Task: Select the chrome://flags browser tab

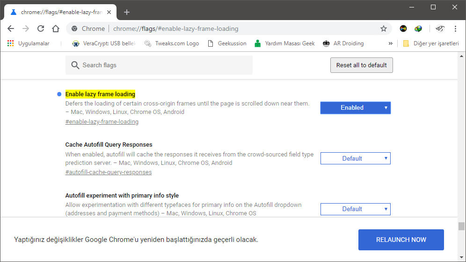Action: click(x=58, y=12)
